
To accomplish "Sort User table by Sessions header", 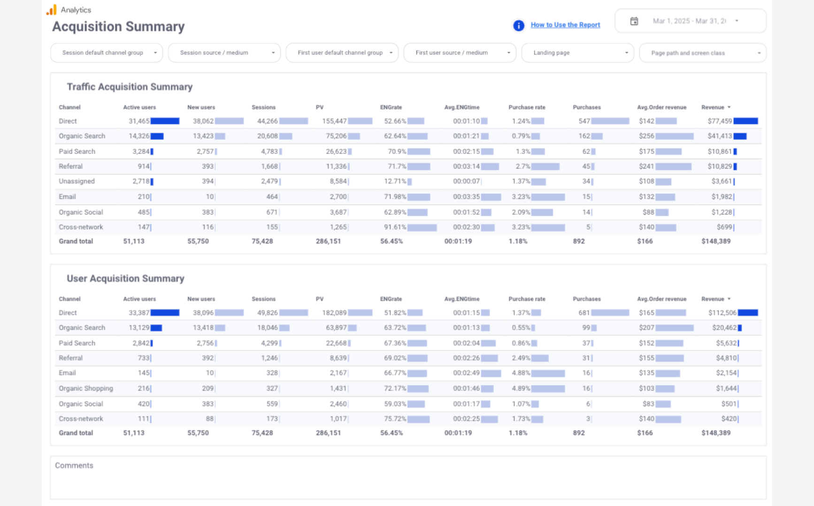I will click(x=263, y=299).
